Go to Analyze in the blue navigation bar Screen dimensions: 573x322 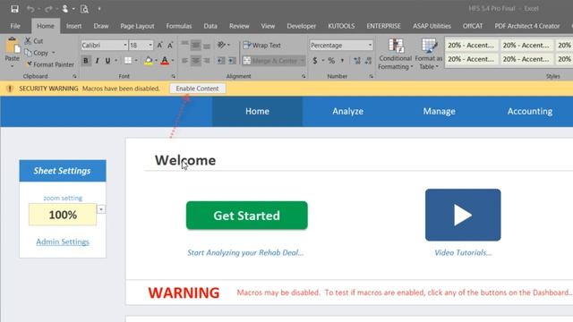pyautogui.click(x=347, y=111)
